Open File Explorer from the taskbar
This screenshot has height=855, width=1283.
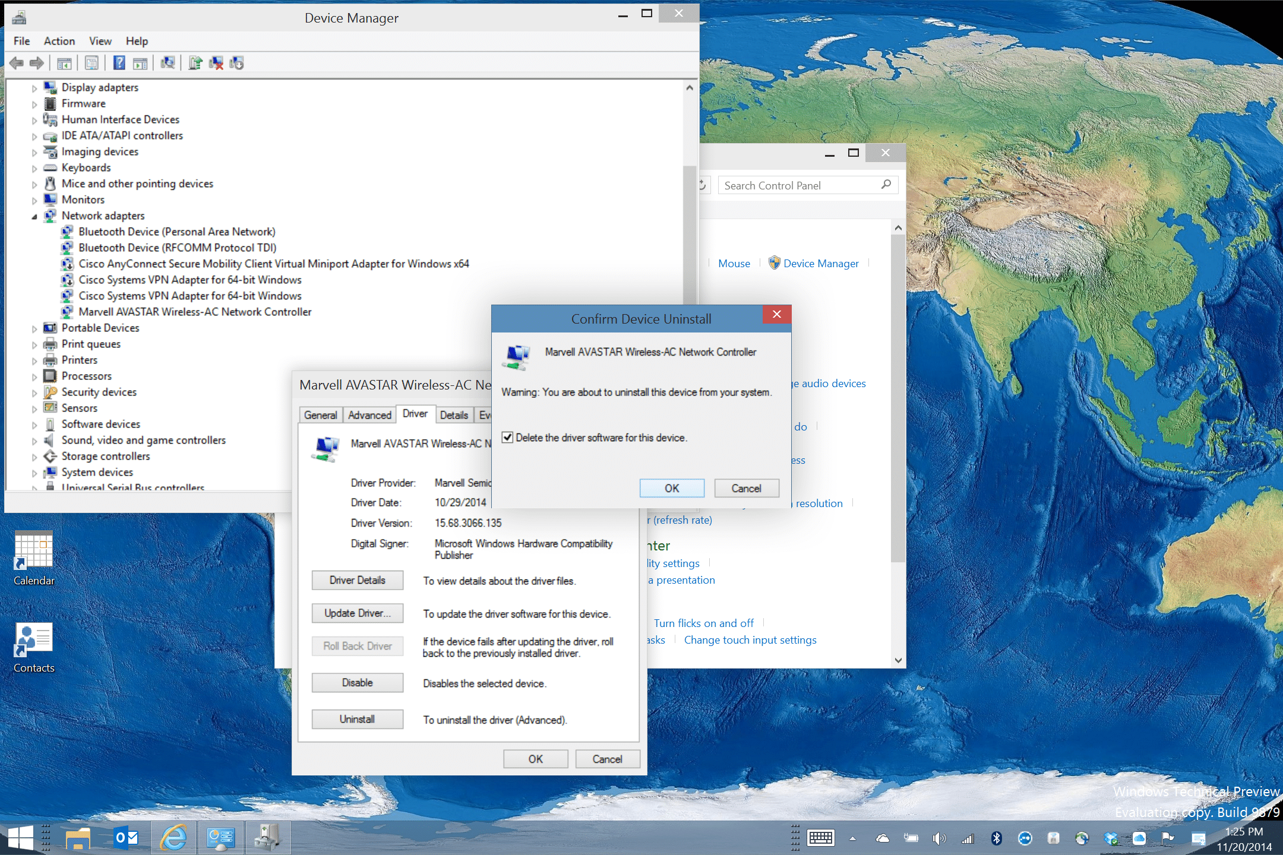78,838
